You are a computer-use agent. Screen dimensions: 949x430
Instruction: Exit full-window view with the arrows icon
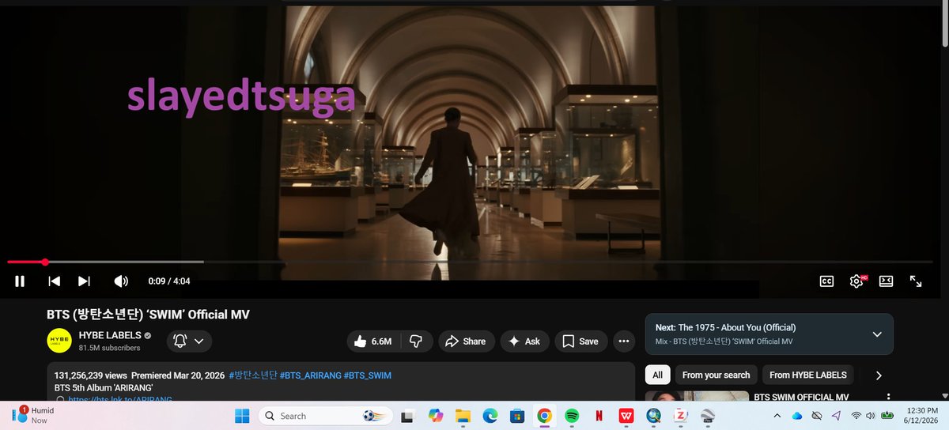click(916, 281)
